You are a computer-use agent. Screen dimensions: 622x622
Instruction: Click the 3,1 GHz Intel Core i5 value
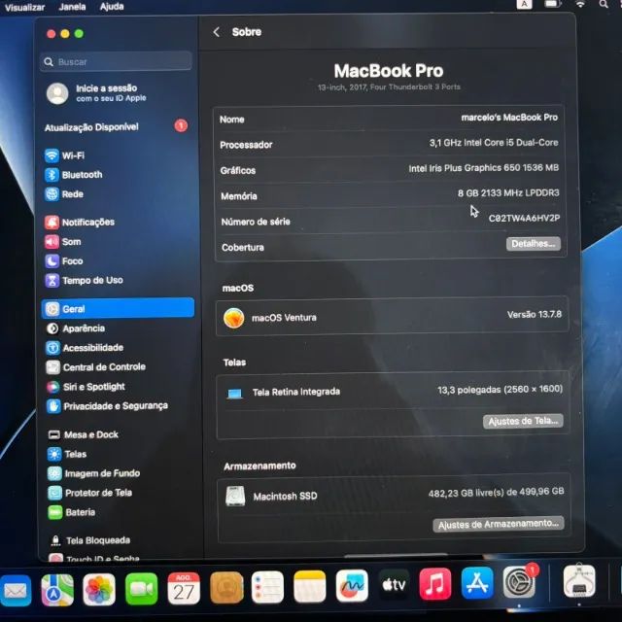tap(494, 143)
